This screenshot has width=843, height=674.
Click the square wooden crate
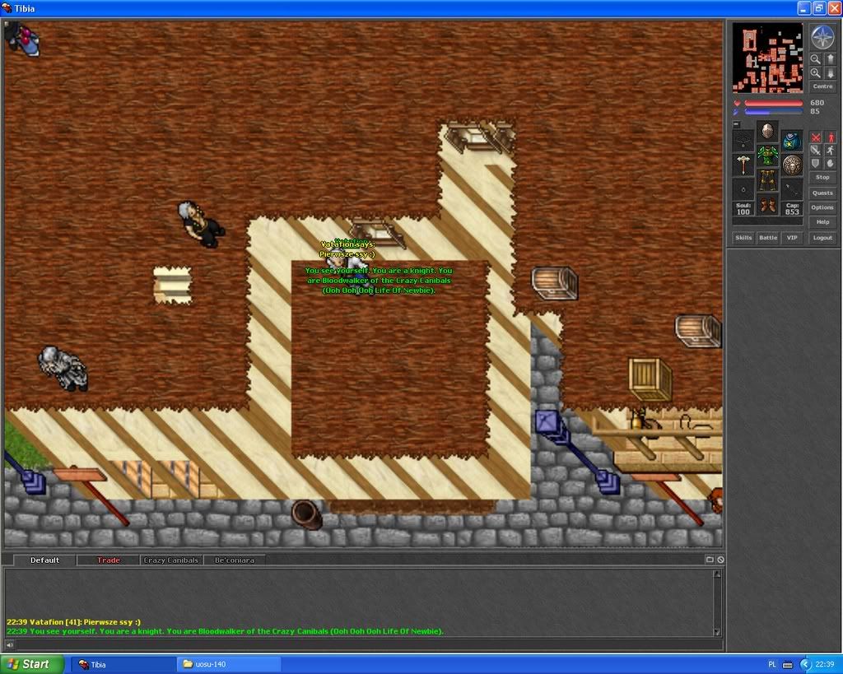click(650, 379)
